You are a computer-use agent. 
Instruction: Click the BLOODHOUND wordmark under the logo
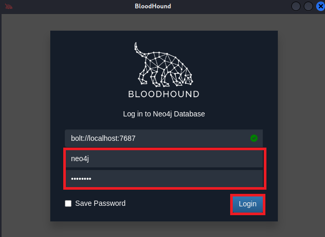(x=164, y=94)
